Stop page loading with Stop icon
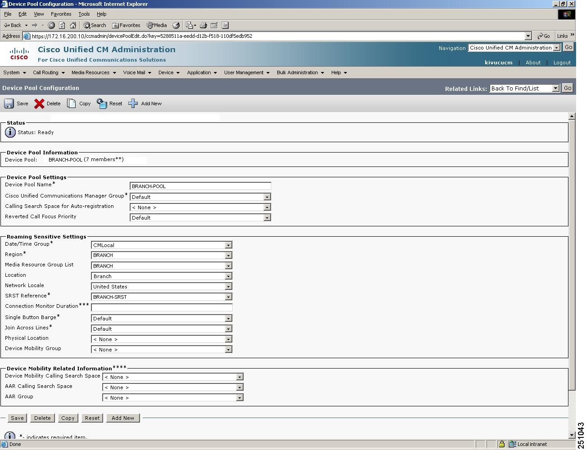Viewport: 586px width, 450px height. pyautogui.click(x=51, y=25)
